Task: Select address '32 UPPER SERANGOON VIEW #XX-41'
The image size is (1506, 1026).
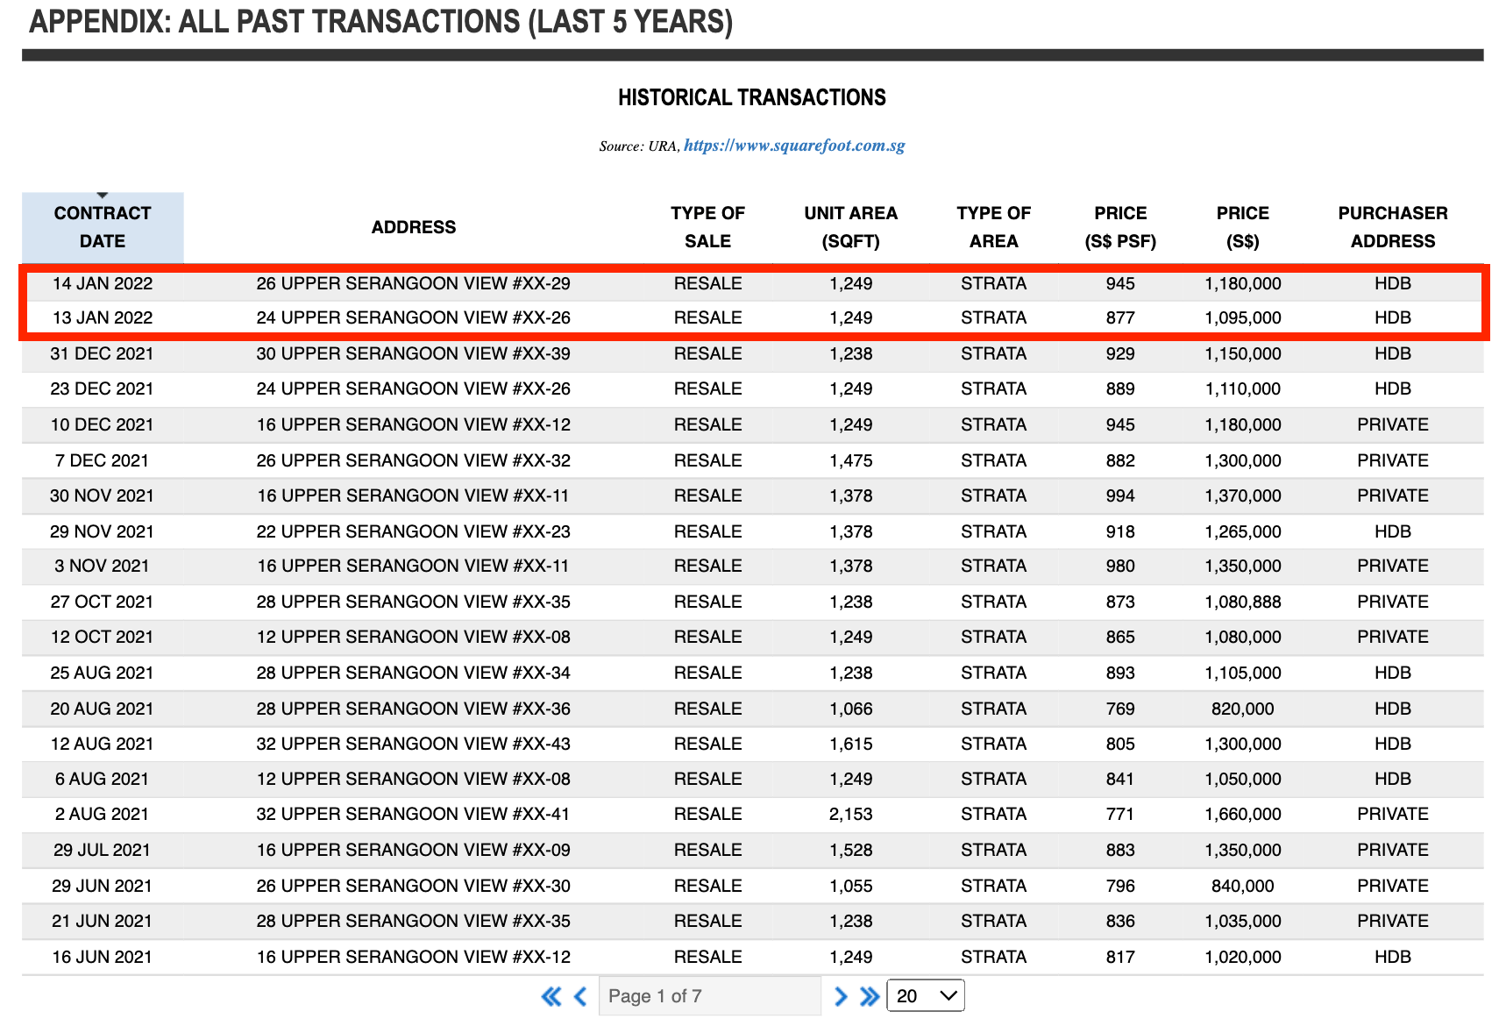Action: [x=414, y=814]
